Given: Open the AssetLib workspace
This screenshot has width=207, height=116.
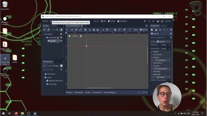Looking at the screenshot, I should [x=122, y=21].
